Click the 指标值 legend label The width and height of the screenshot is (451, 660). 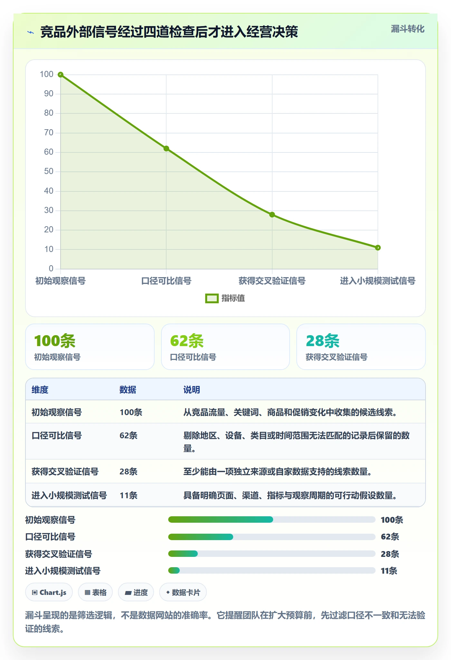coord(233,298)
